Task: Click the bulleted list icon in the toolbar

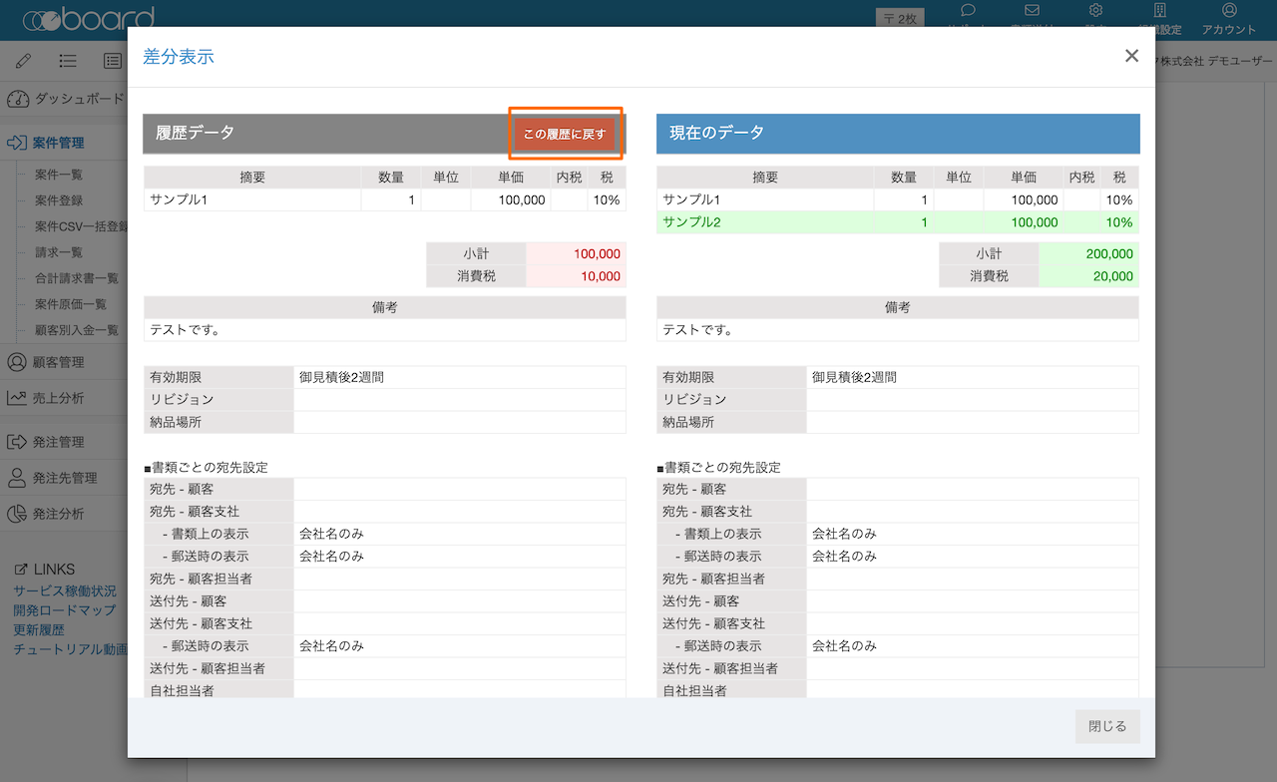Action: [x=68, y=60]
